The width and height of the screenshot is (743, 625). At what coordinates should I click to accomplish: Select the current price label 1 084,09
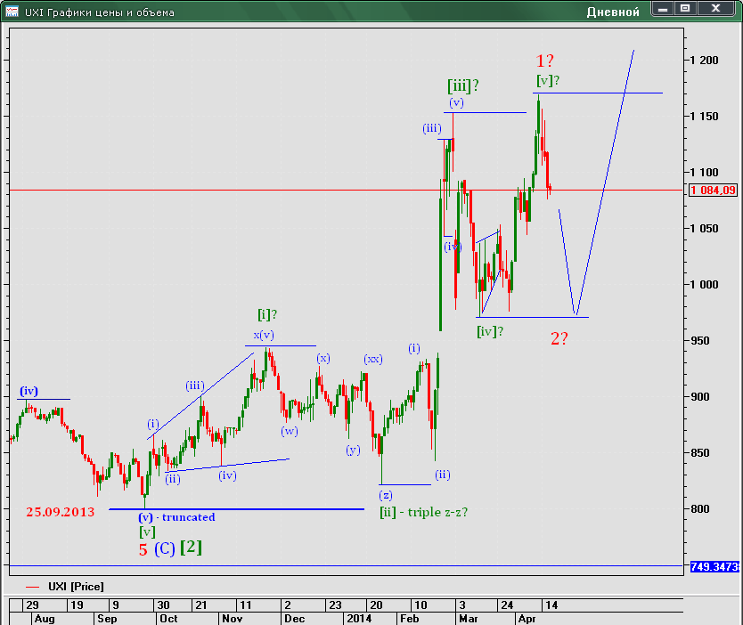point(712,191)
